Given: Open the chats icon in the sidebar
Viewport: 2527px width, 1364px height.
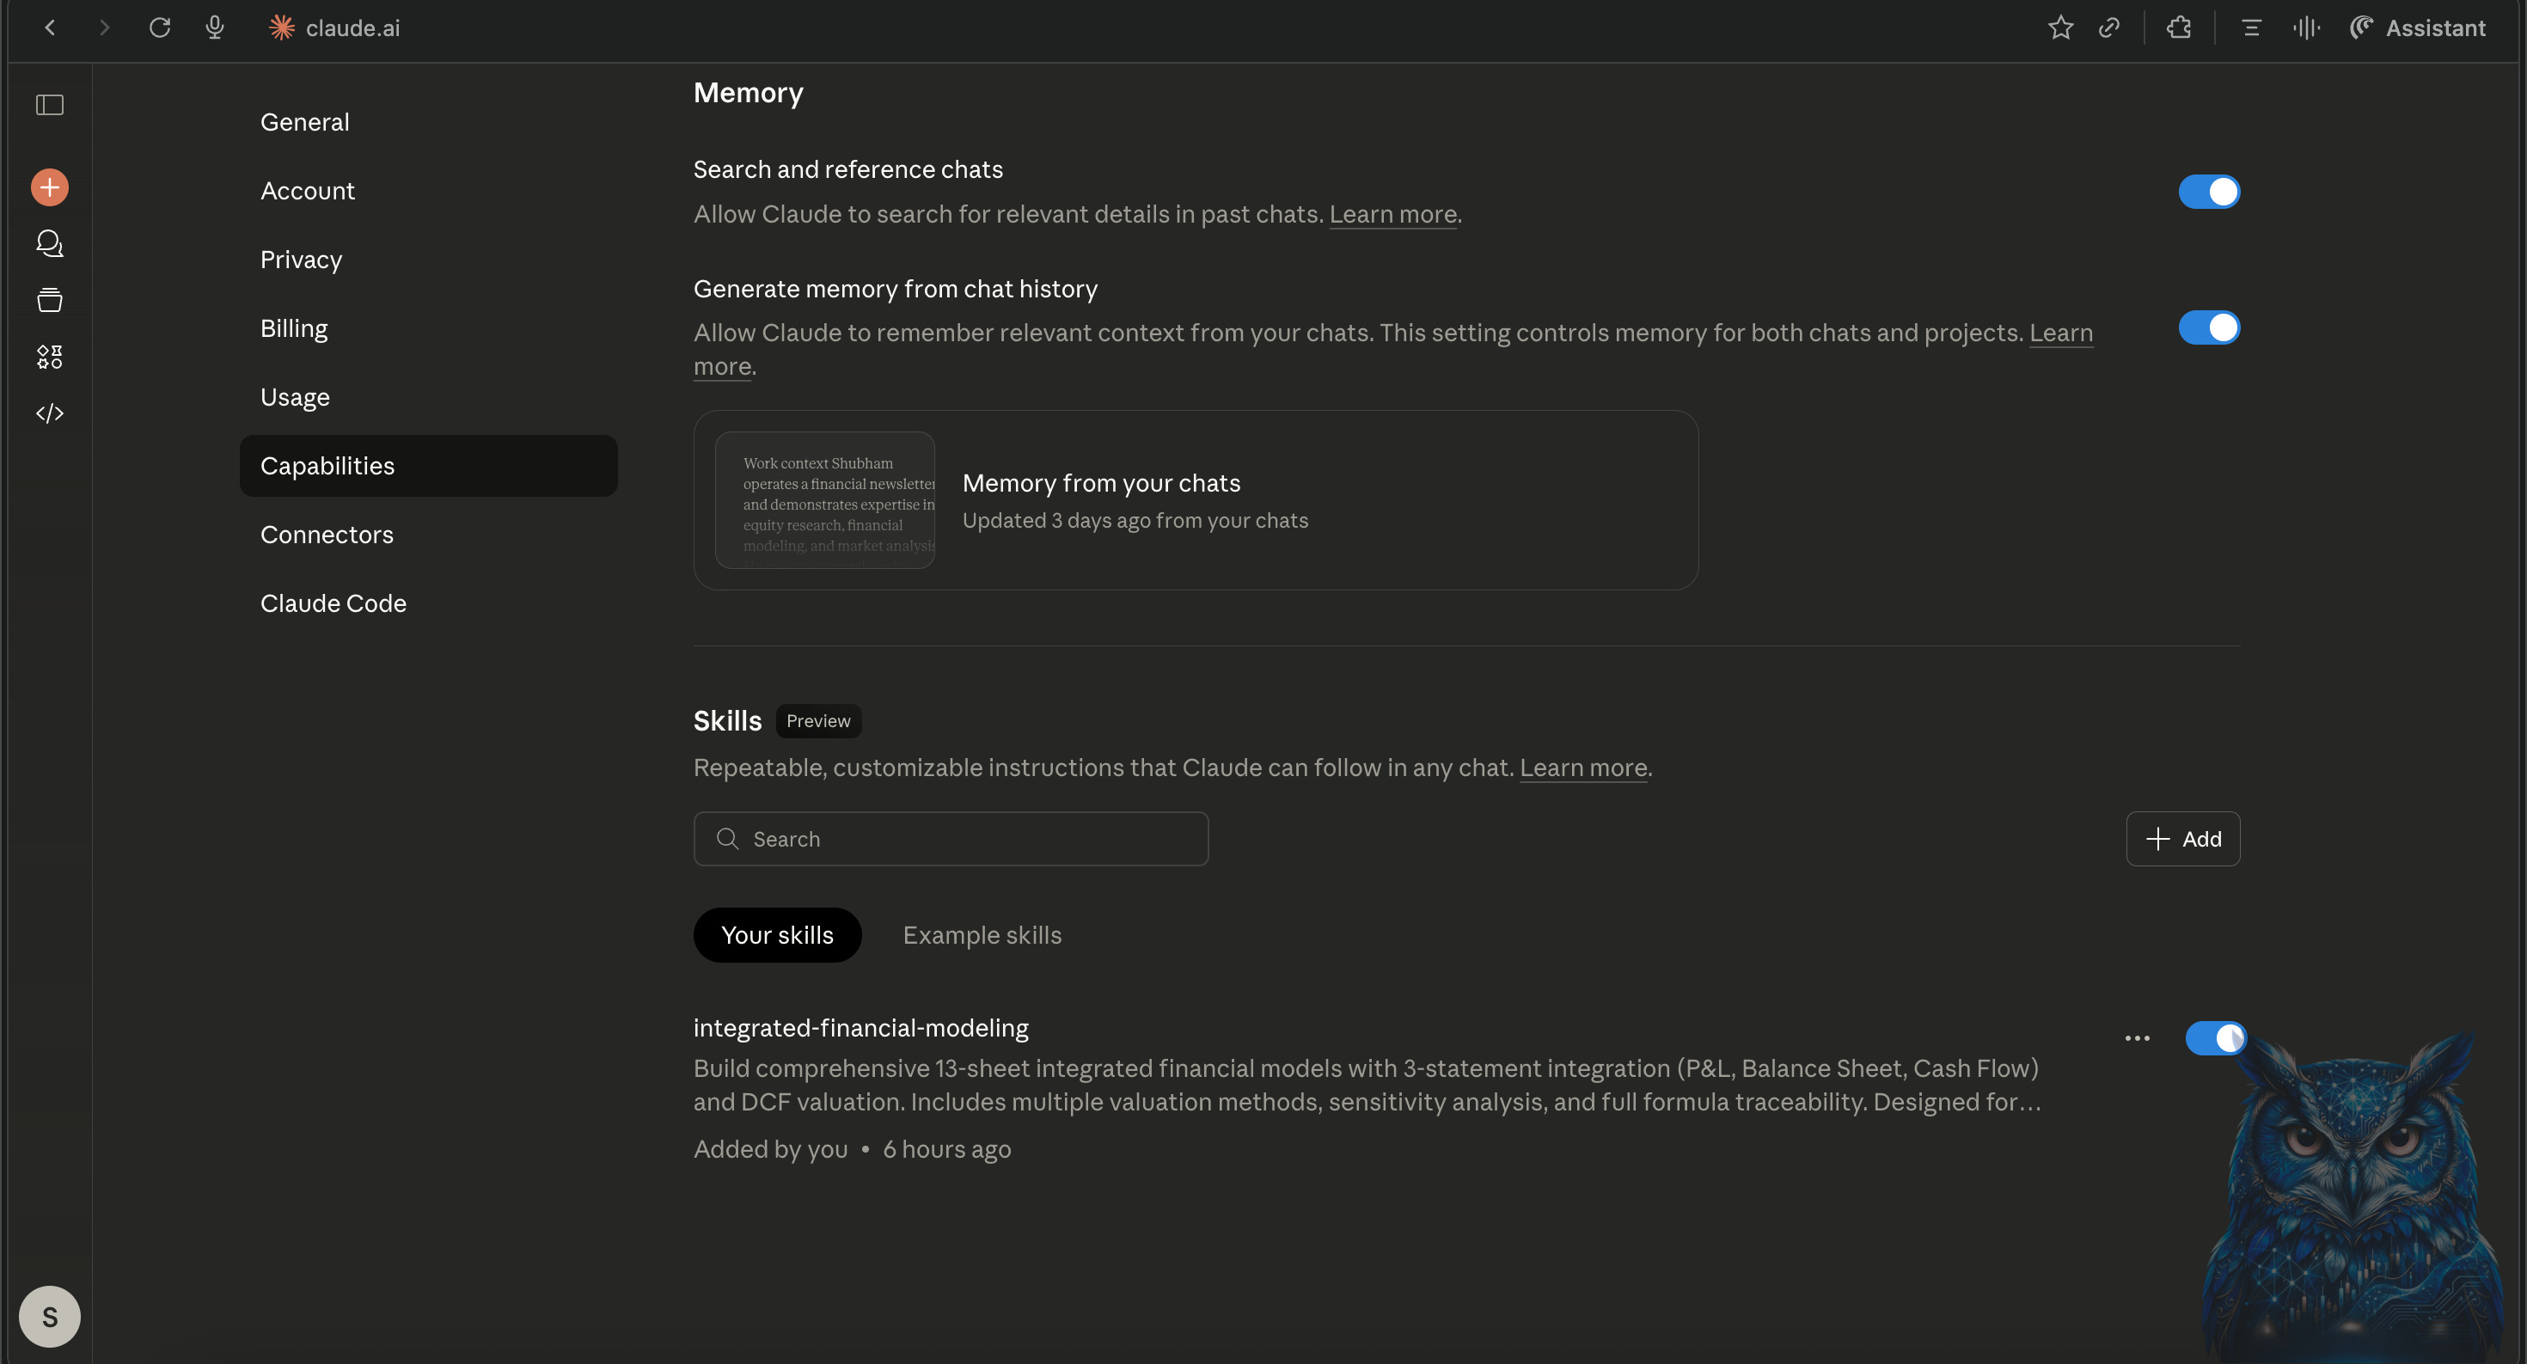Looking at the screenshot, I should pos(49,243).
